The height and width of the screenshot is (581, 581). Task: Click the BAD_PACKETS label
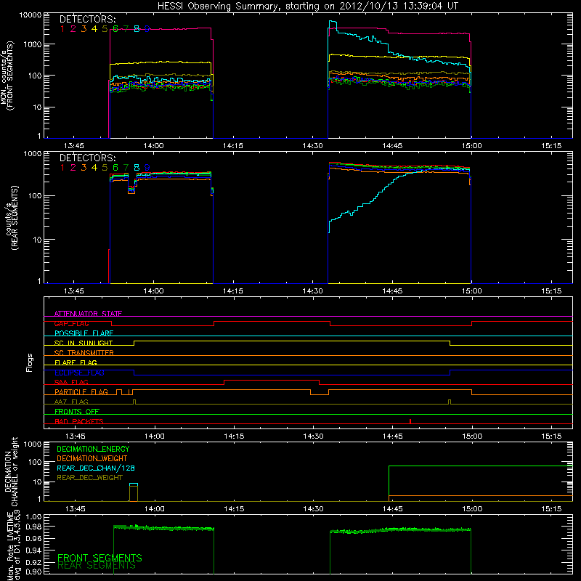[79, 421]
